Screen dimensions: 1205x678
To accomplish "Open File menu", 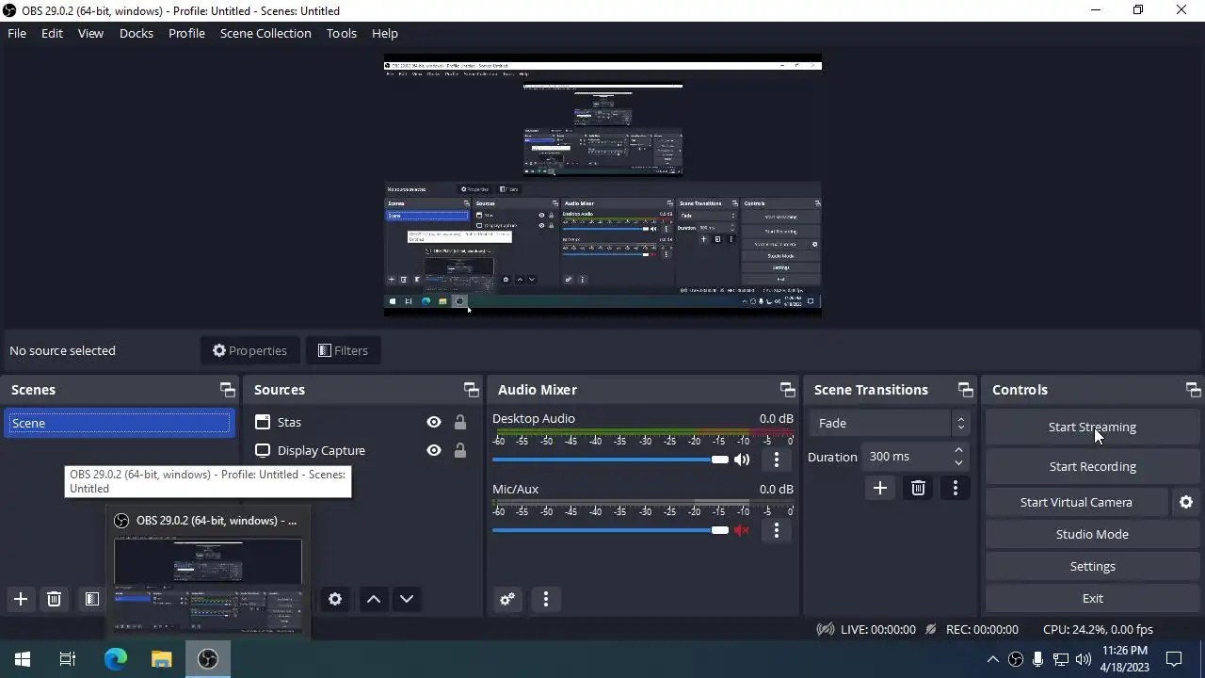I will coord(17,33).
